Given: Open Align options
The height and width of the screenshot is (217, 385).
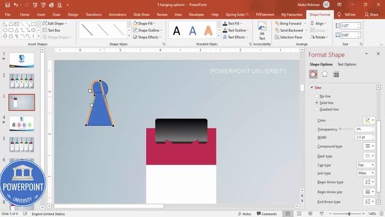Looking at the screenshot, I should click(318, 24).
